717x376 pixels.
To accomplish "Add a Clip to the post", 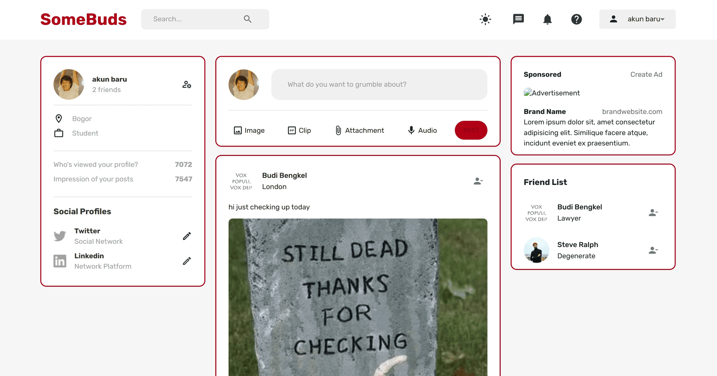I will pos(299,130).
